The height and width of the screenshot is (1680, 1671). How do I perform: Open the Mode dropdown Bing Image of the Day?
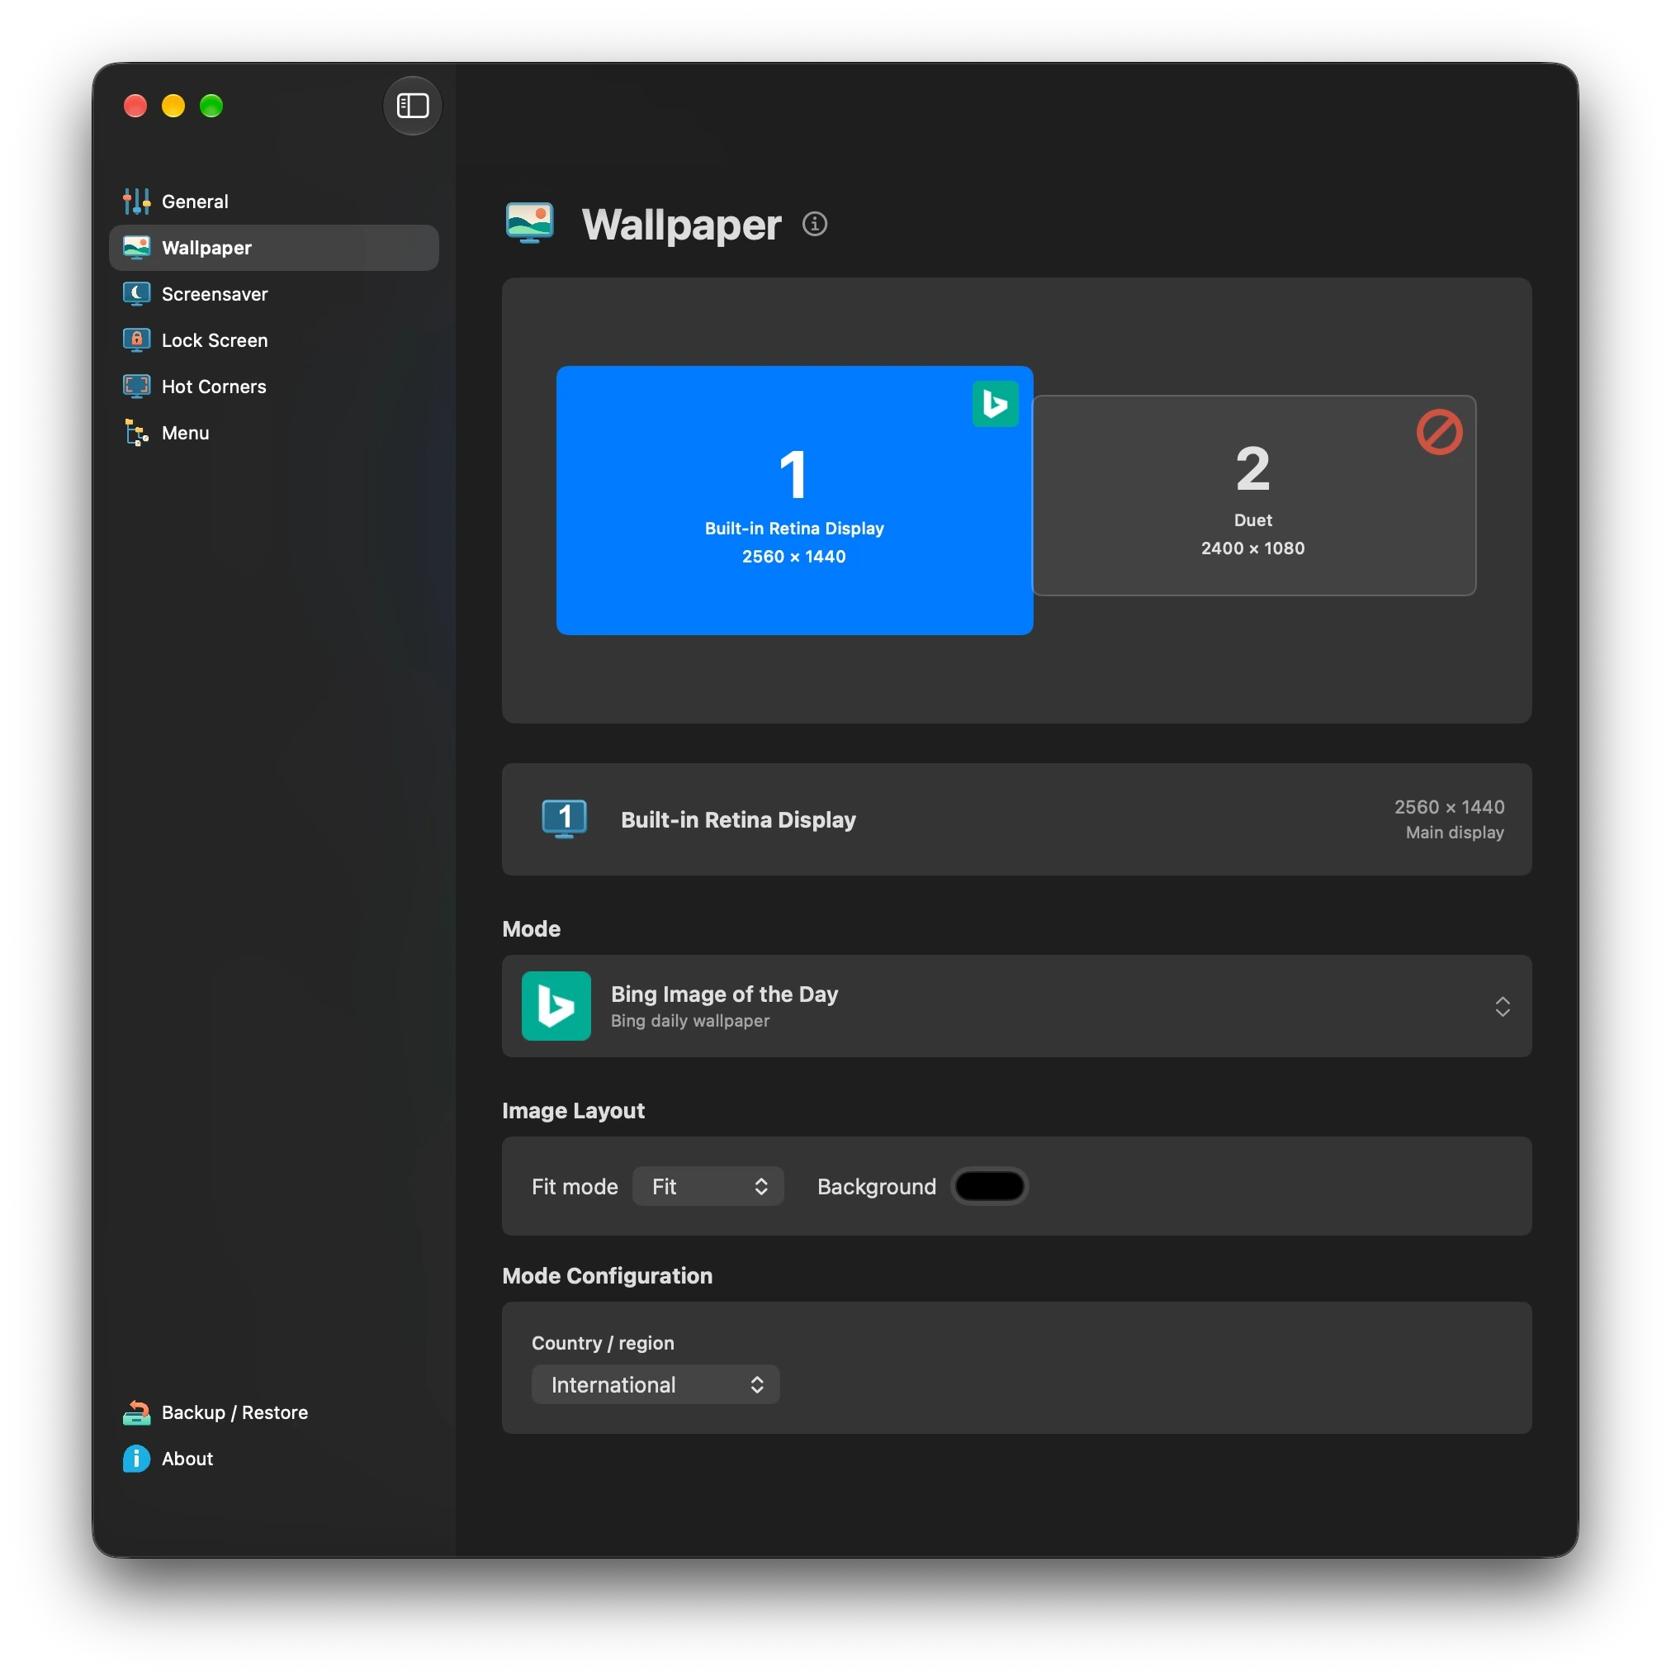coord(1015,1006)
